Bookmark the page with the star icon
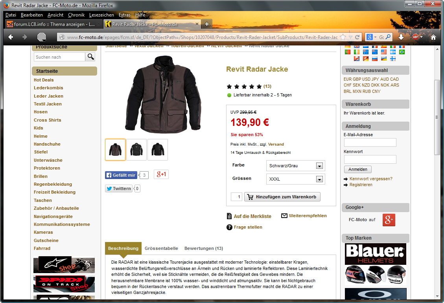This screenshot has width=444, height=303. coord(343,37)
